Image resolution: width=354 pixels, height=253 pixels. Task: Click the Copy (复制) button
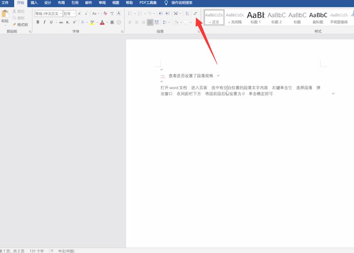(19, 18)
